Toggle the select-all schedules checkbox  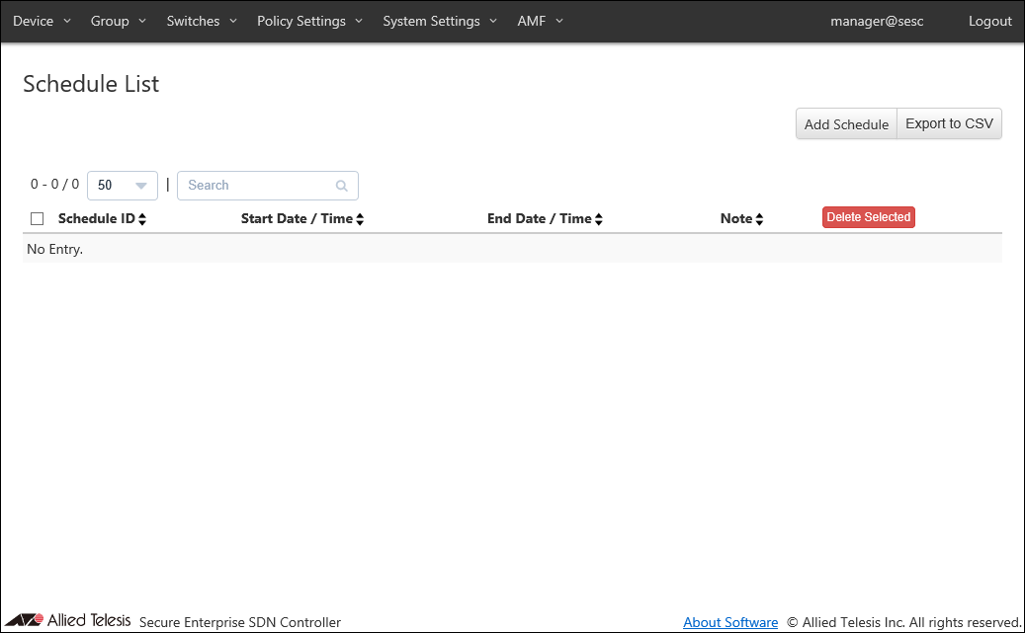coord(38,218)
